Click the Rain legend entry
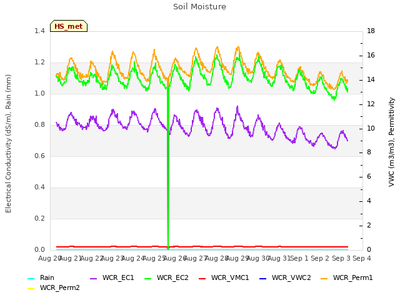This screenshot has width=400, height=300. point(41,277)
